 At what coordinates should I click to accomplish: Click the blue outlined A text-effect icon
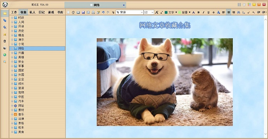[x=218, y=12]
